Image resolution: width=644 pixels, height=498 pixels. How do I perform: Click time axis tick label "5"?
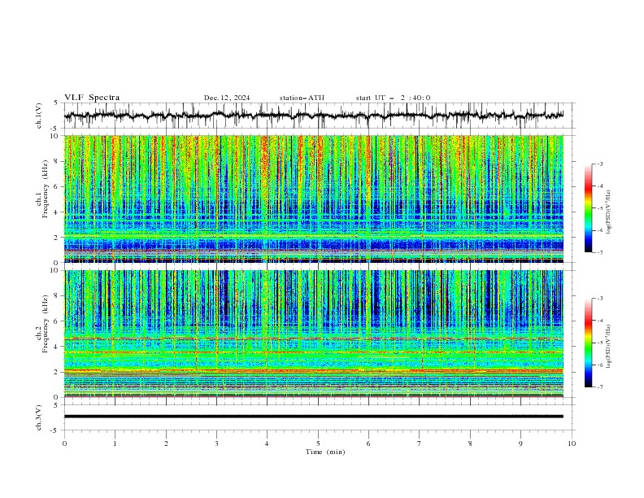318,443
